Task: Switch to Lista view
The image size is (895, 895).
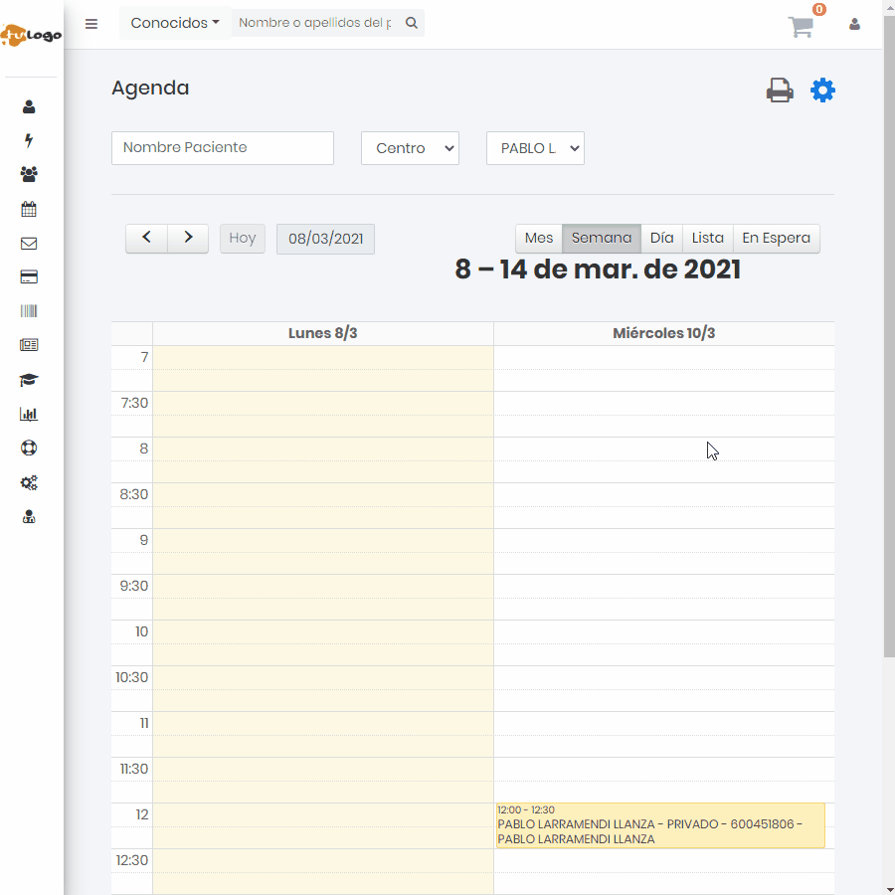Action: point(707,239)
